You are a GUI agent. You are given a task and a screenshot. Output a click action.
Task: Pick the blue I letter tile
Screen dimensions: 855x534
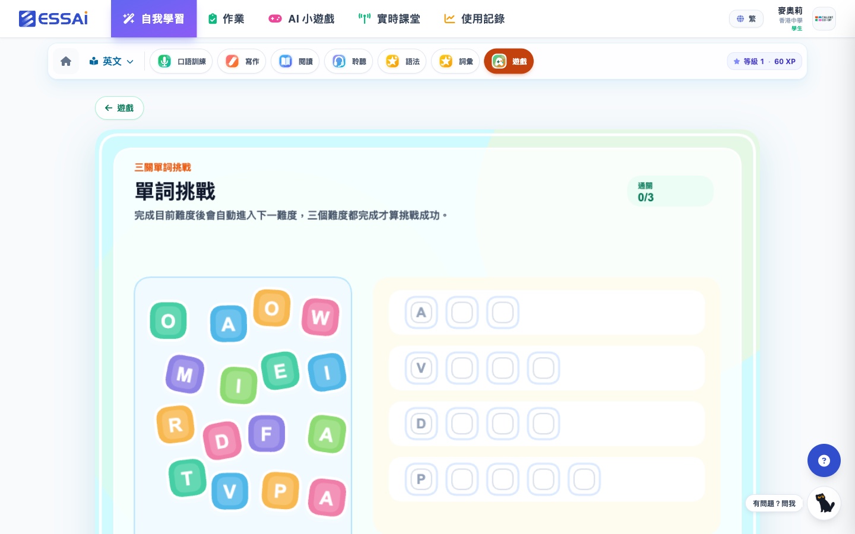click(327, 373)
